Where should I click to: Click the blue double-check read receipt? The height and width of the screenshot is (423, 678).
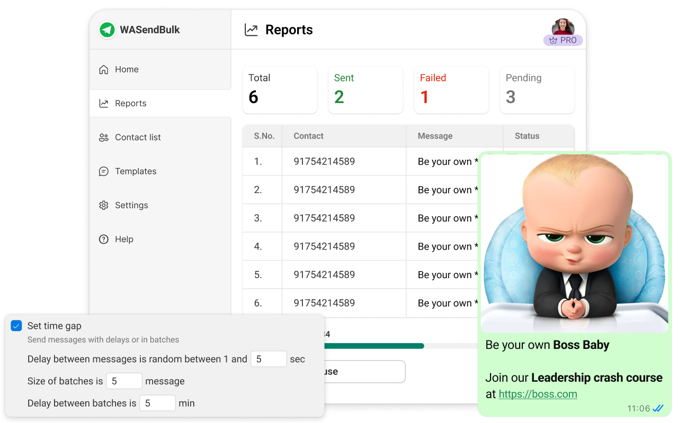(x=658, y=408)
